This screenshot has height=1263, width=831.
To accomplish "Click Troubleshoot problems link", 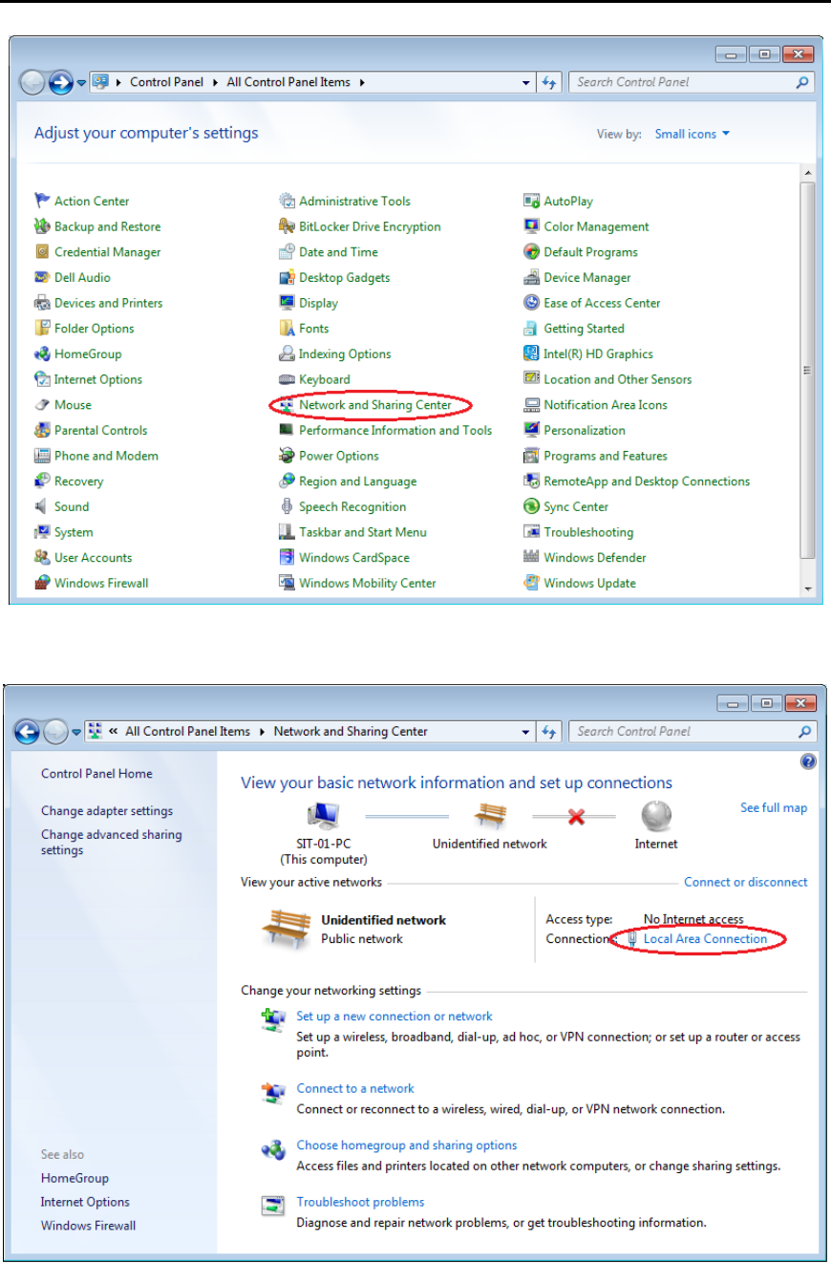I will 360,1202.
